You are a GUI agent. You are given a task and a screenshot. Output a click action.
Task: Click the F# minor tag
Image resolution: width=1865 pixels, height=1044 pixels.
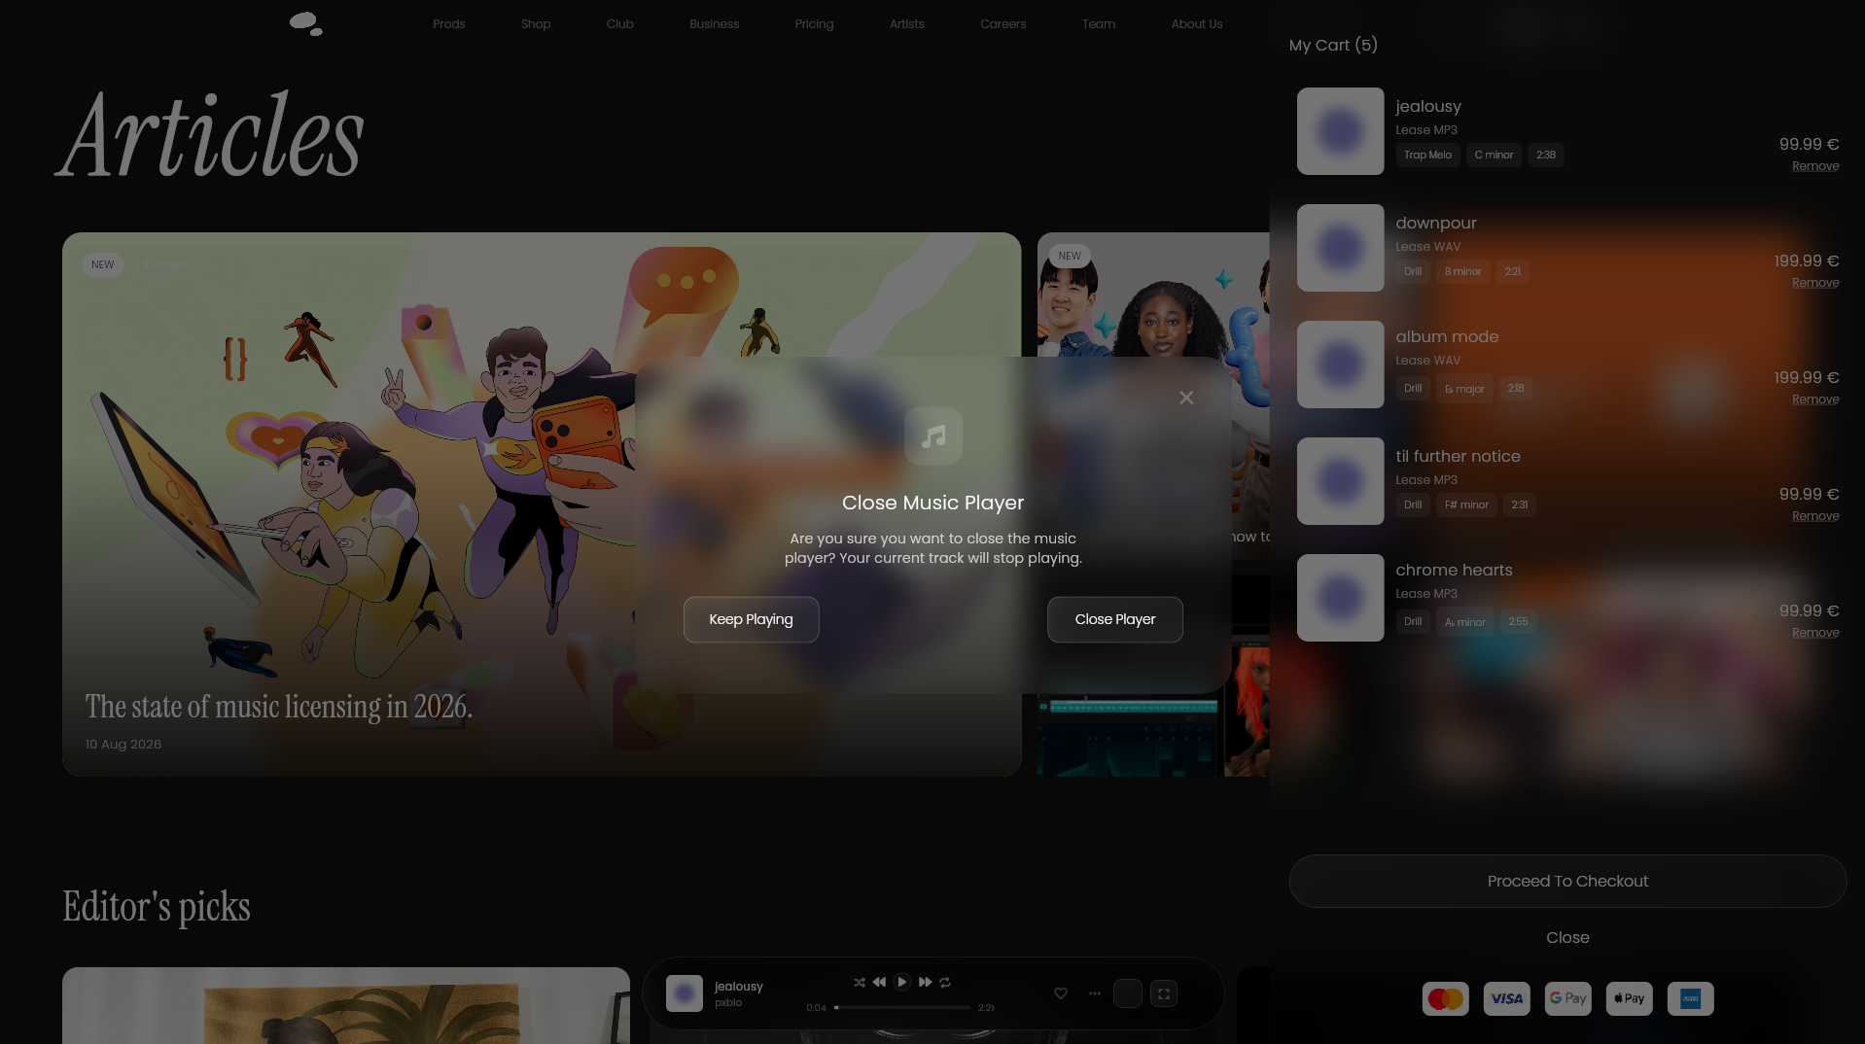pos(1466,505)
